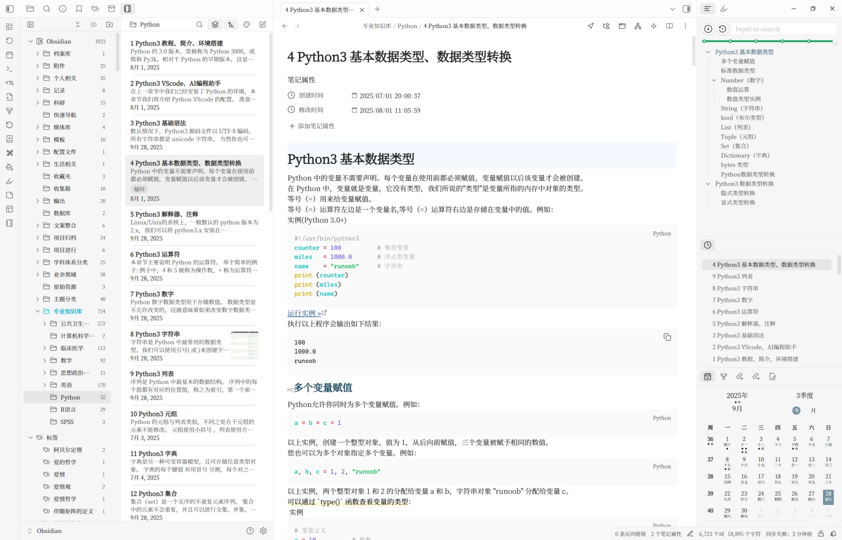
Task: Click the 疑问 tag on note card
Action: click(x=139, y=189)
